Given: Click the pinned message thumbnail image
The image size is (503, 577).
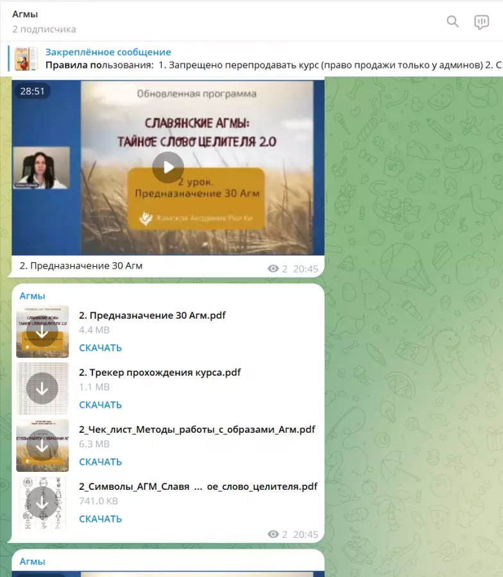Looking at the screenshot, I should coord(27,58).
